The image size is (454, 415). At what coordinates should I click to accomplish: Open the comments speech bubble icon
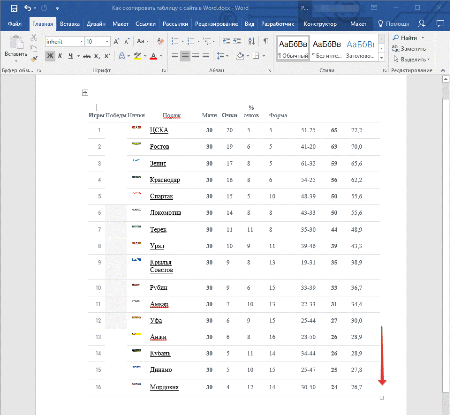coord(440,24)
